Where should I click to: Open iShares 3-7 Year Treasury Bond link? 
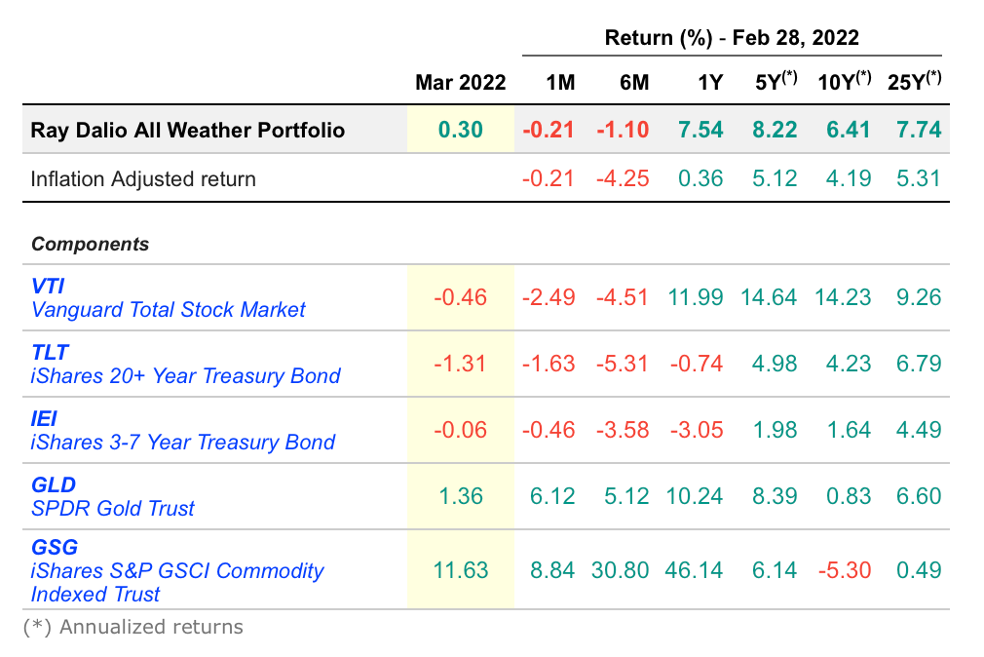point(183,443)
